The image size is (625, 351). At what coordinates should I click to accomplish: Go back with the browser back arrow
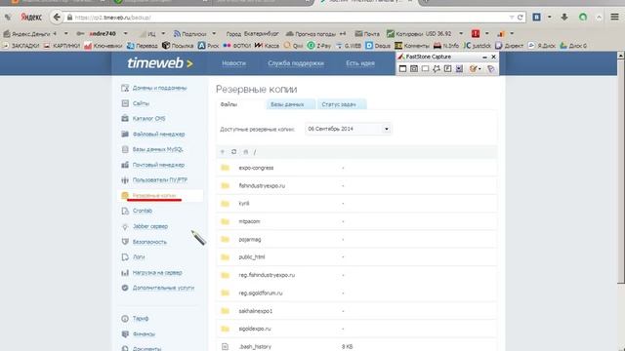57,18
